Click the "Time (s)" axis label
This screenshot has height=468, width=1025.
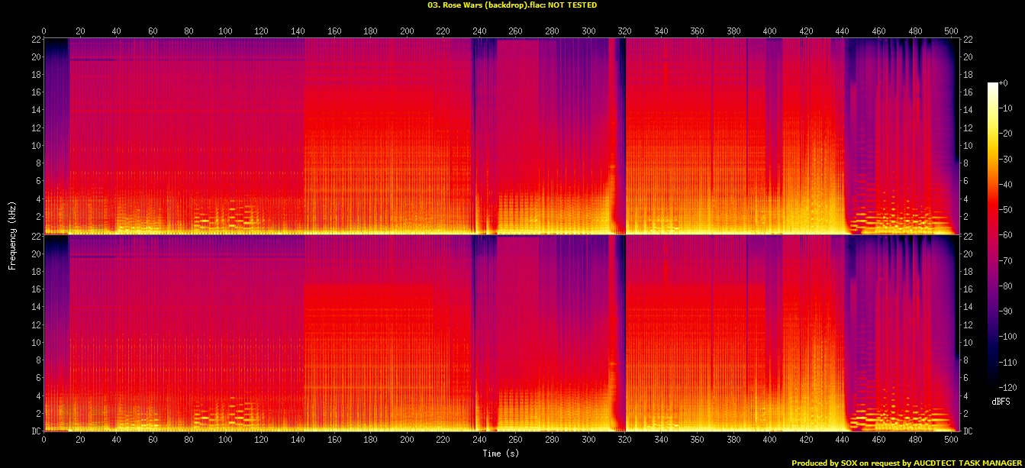(x=502, y=453)
